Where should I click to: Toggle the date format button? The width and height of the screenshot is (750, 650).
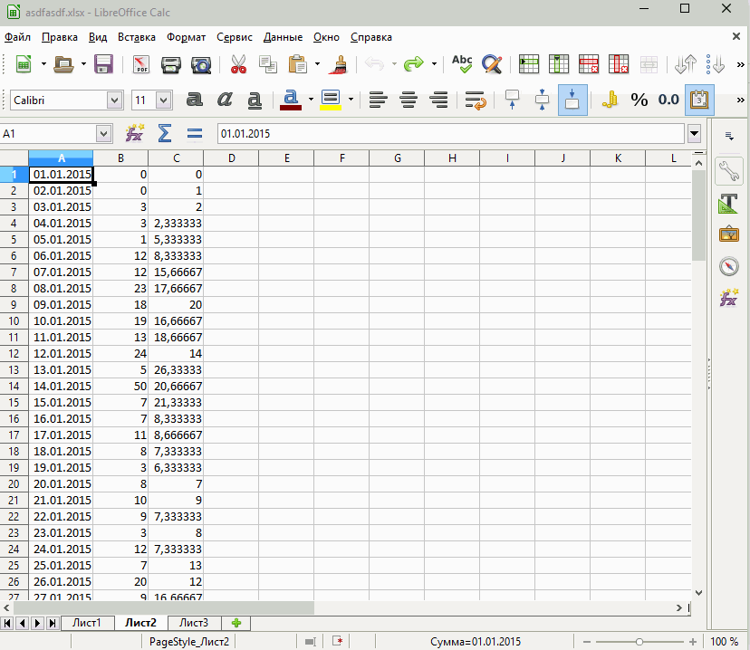[x=698, y=100]
